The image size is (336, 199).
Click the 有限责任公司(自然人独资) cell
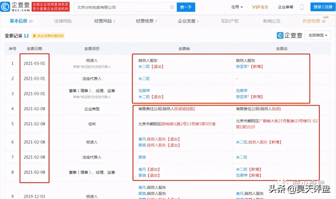[x=258, y=109]
